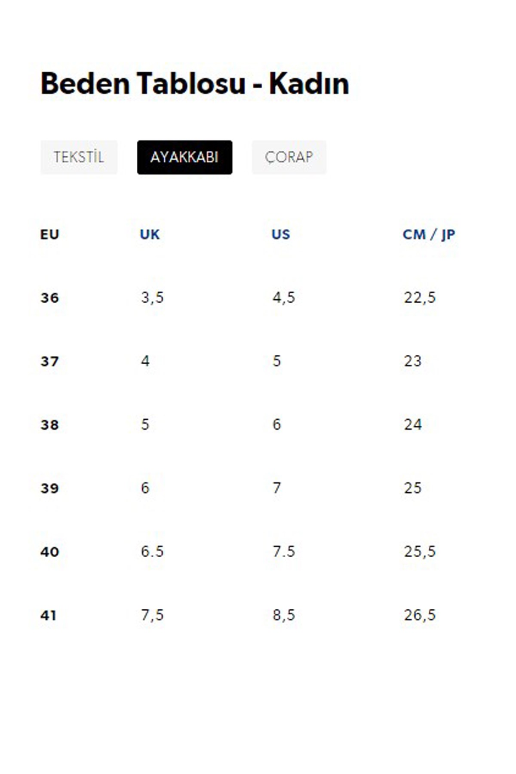Click the US 8,5 size value
The height and width of the screenshot is (774, 516).
click(x=284, y=615)
